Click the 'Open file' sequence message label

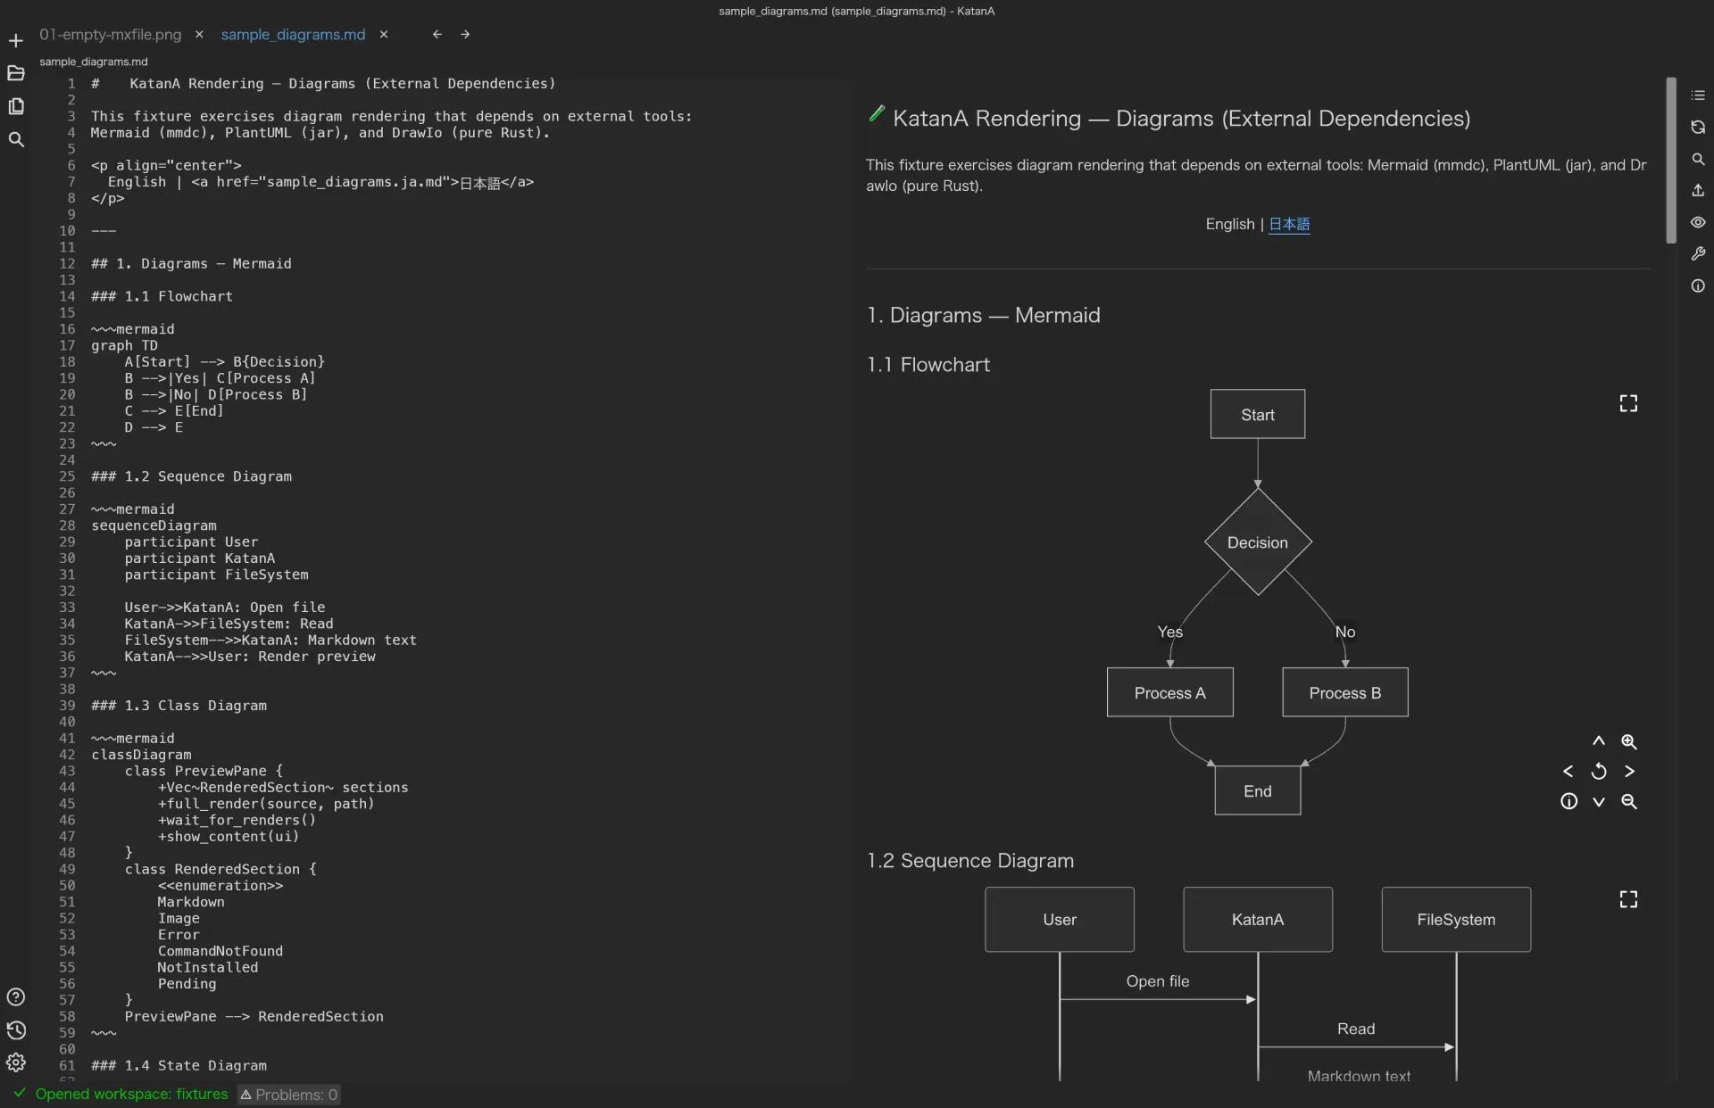point(1158,980)
